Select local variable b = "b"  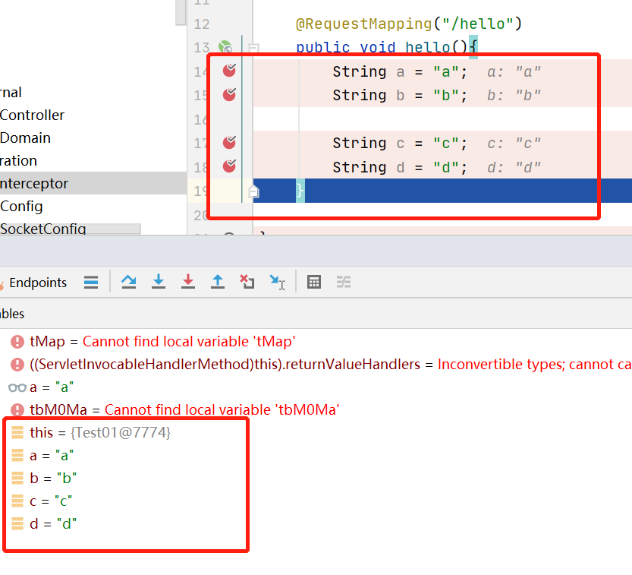(44, 479)
